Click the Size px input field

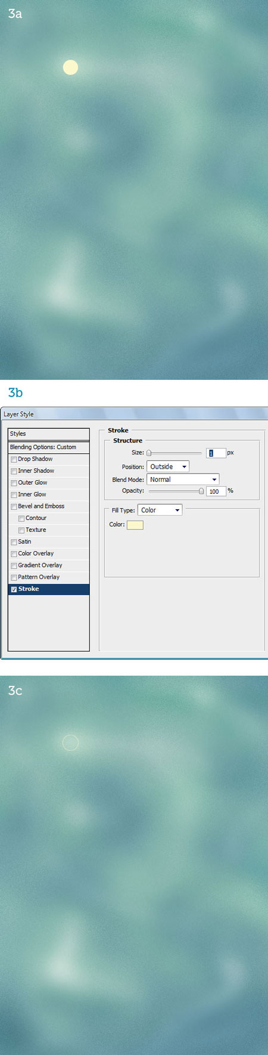point(216,453)
